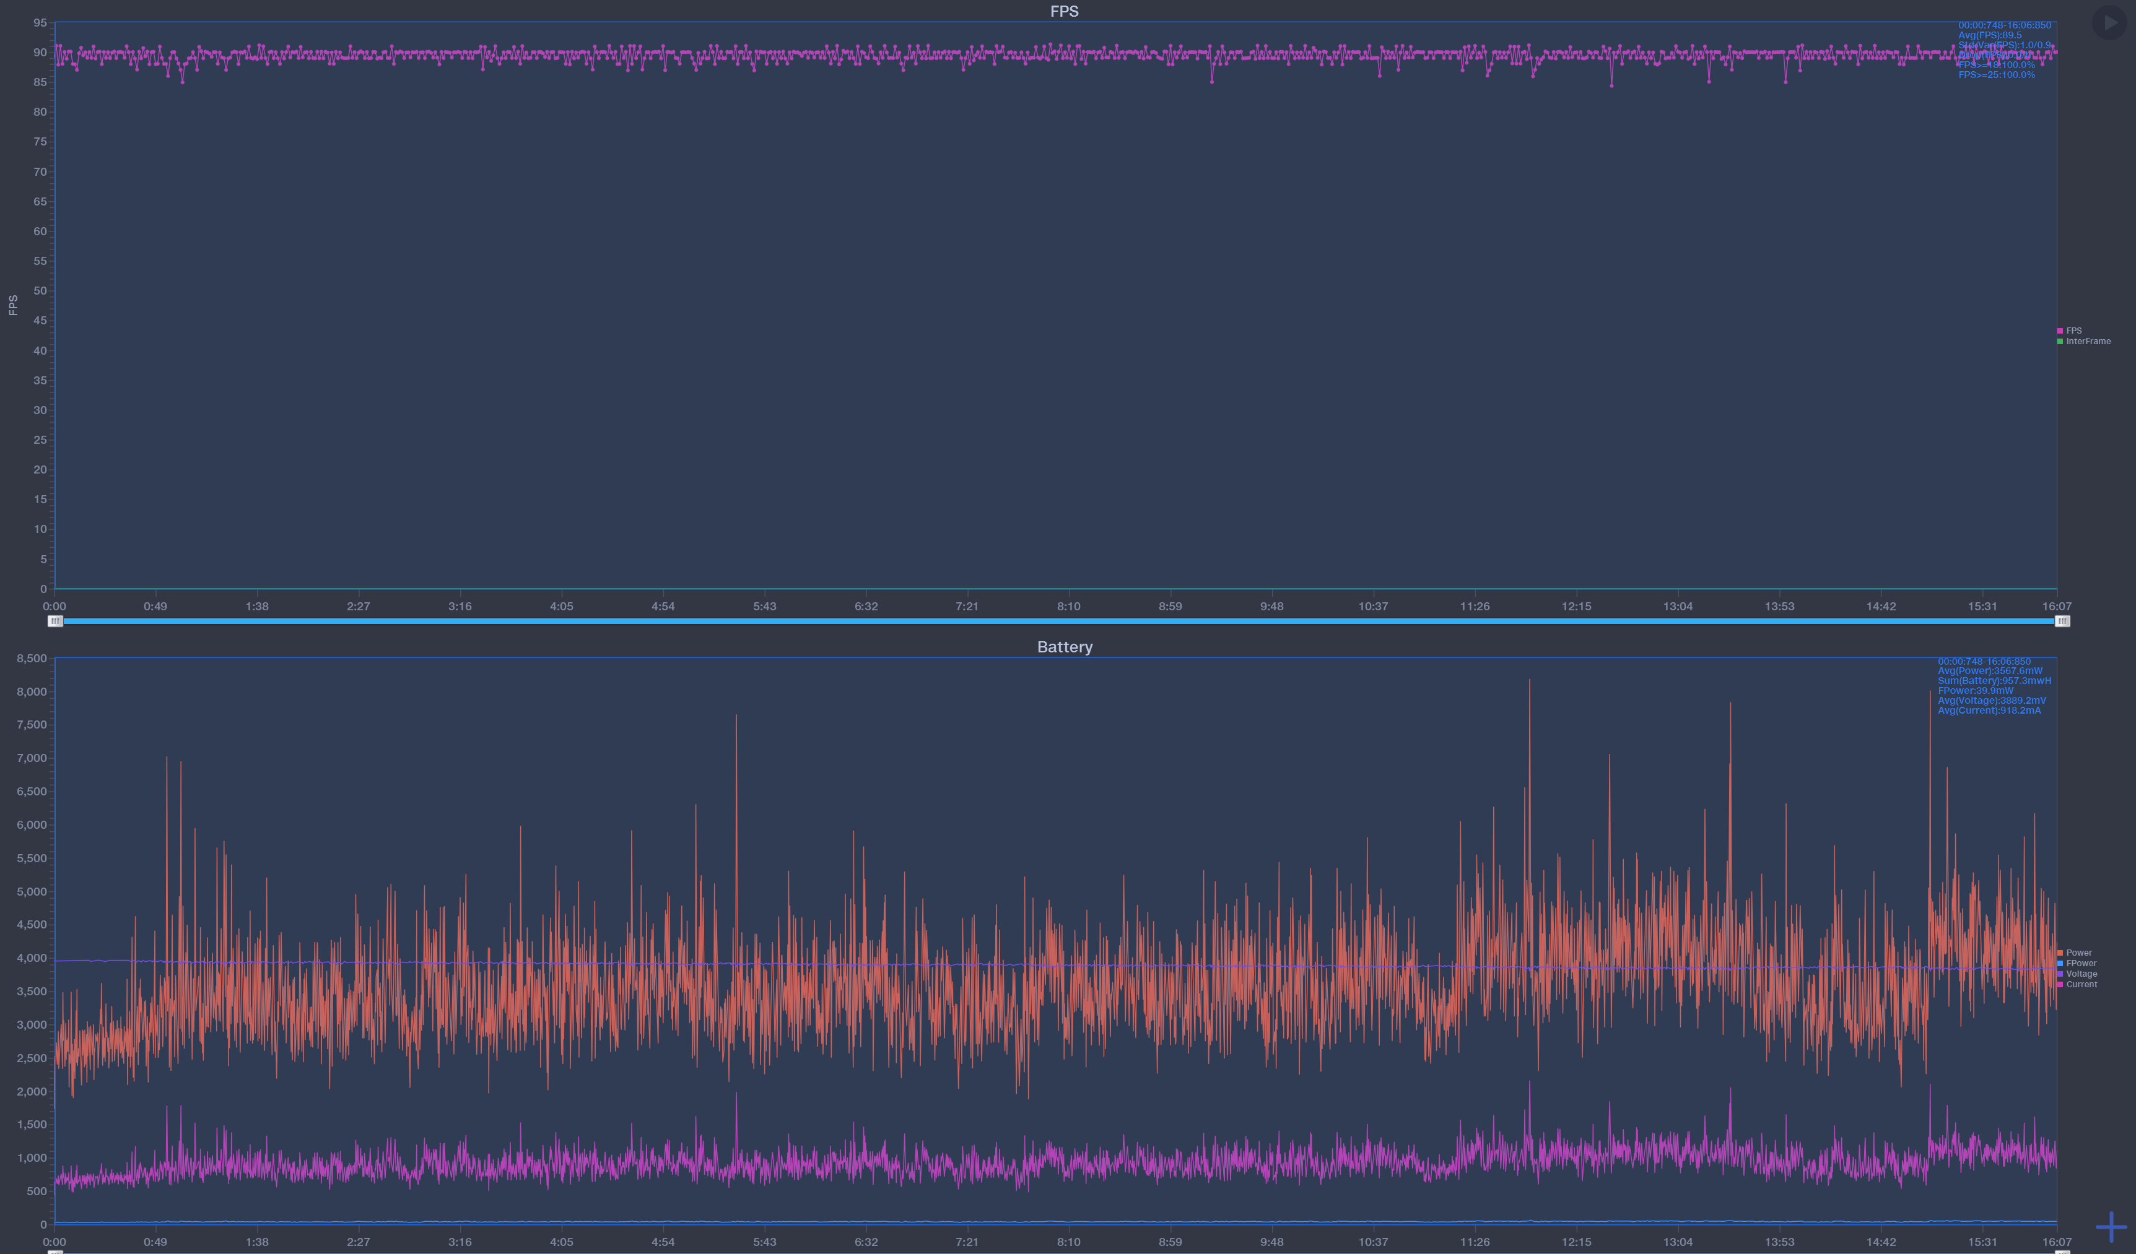Click the "0:49" time label under FPS chart
The image size is (2136, 1254).
155,607
